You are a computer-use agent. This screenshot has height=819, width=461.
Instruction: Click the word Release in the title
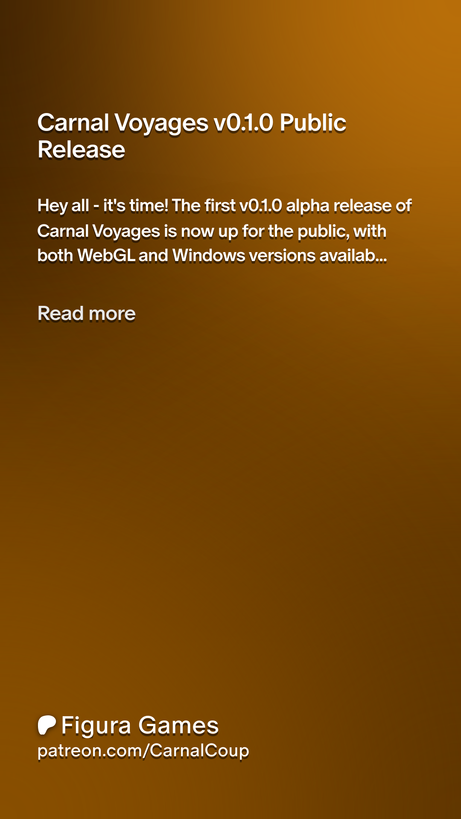tap(82, 150)
